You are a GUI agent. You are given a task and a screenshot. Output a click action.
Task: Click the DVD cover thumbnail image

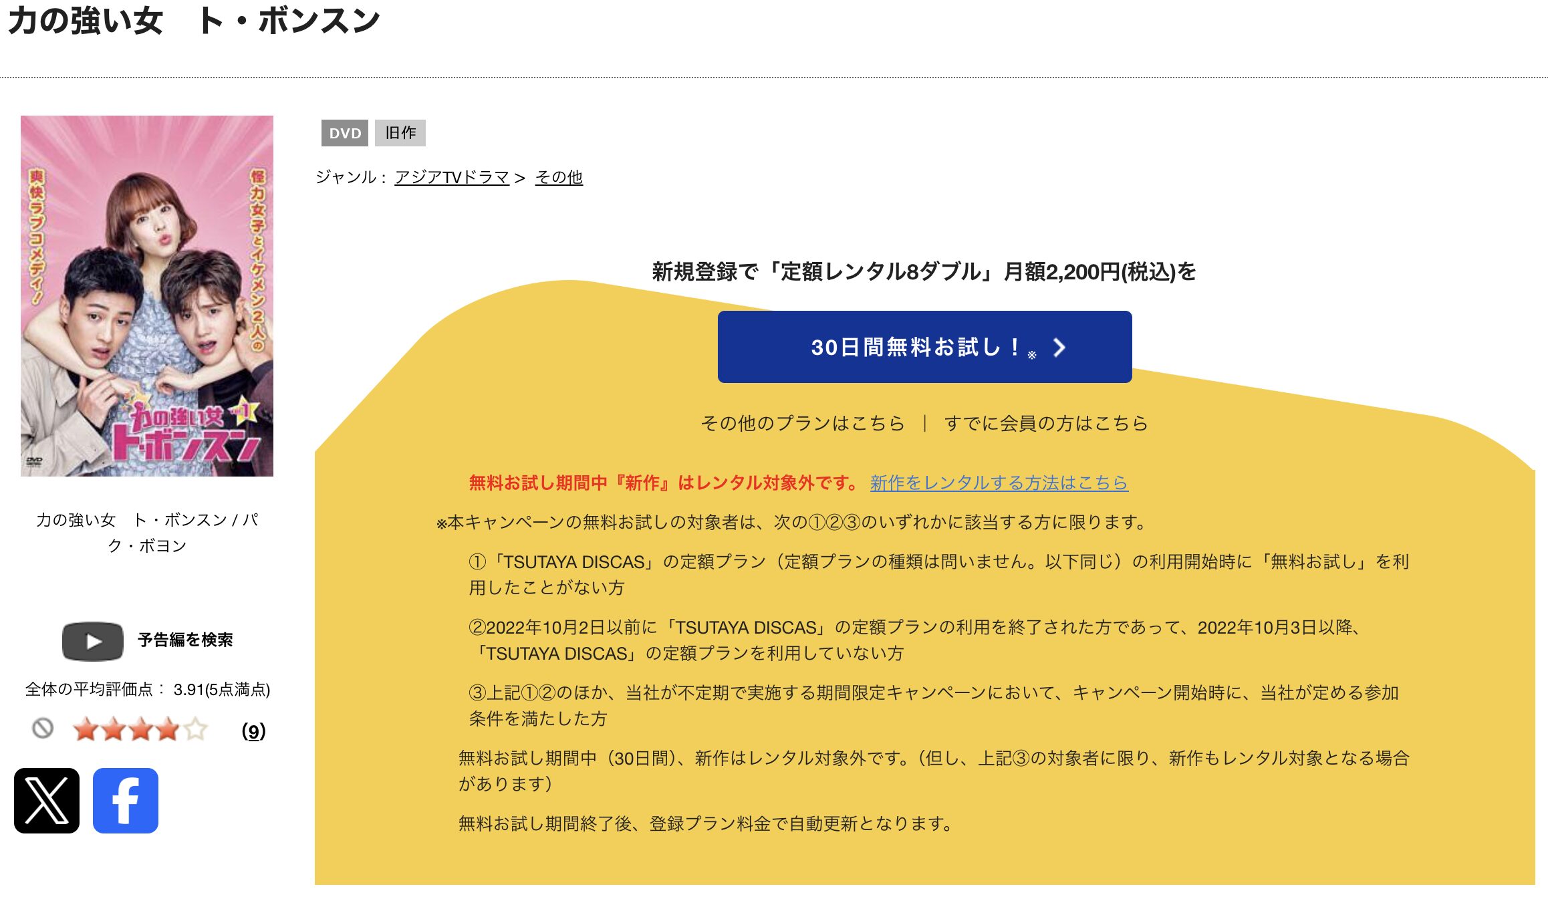coord(147,296)
